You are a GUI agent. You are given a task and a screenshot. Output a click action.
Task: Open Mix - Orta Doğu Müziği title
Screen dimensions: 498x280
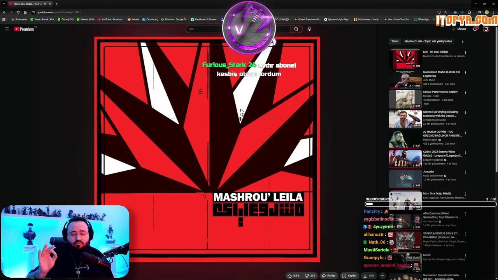click(437, 194)
